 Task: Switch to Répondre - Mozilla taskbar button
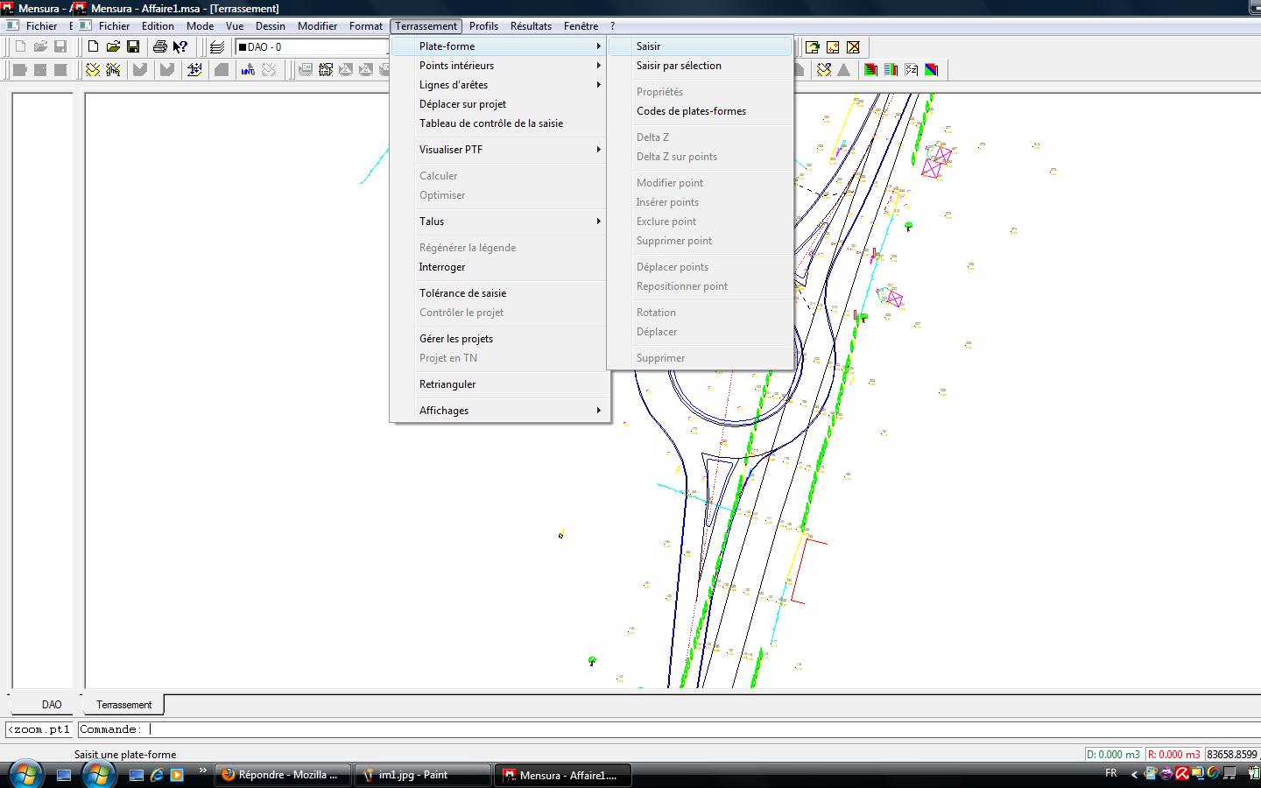[282, 775]
